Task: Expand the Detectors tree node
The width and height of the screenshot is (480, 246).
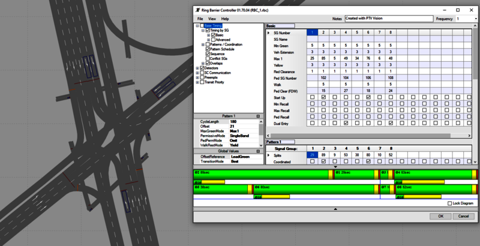Action: 198,68
